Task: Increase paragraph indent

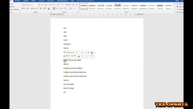Action: pyautogui.click(x=70, y=5)
